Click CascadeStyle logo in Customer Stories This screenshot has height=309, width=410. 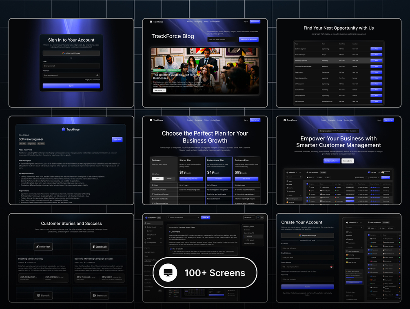(100, 247)
